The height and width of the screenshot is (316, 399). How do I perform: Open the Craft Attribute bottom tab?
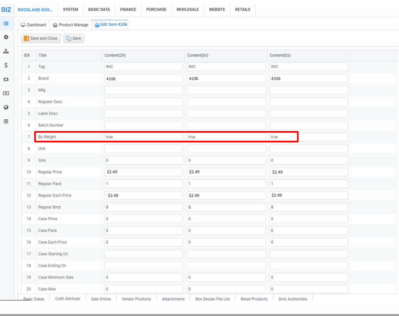pos(67,299)
